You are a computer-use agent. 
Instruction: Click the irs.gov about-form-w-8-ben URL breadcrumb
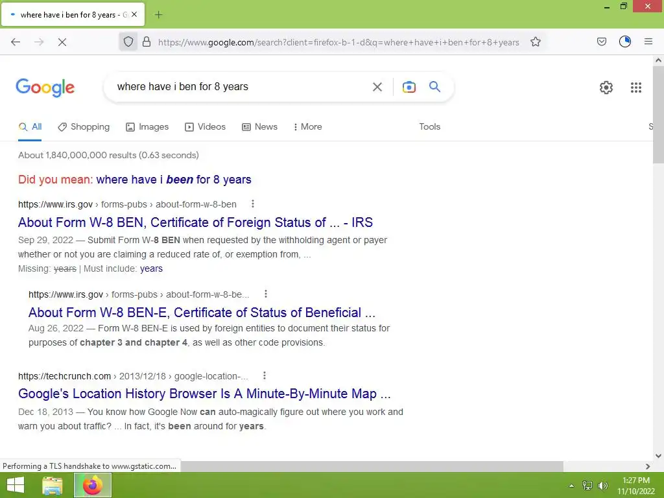click(127, 204)
